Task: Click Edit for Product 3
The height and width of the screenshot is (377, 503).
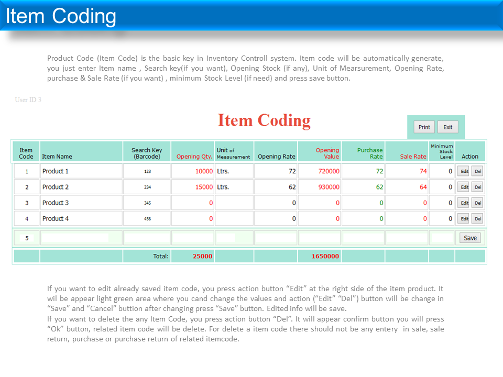Action: pyautogui.click(x=464, y=203)
